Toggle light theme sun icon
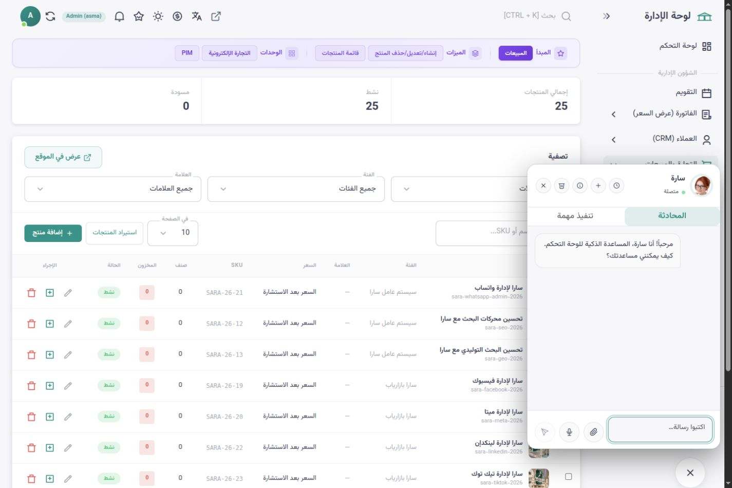This screenshot has width=732, height=488. click(158, 16)
